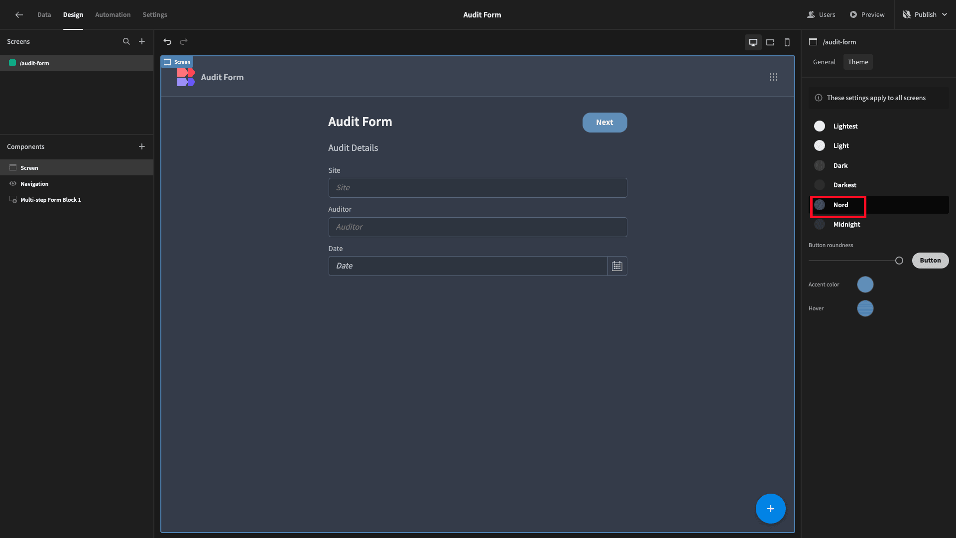This screenshot has height=538, width=956.
Task: Open the Design tab
Action: [x=73, y=15]
